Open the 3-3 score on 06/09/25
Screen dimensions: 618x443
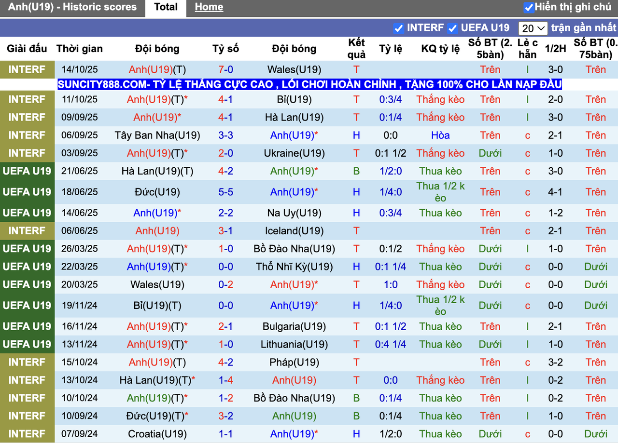click(225, 135)
